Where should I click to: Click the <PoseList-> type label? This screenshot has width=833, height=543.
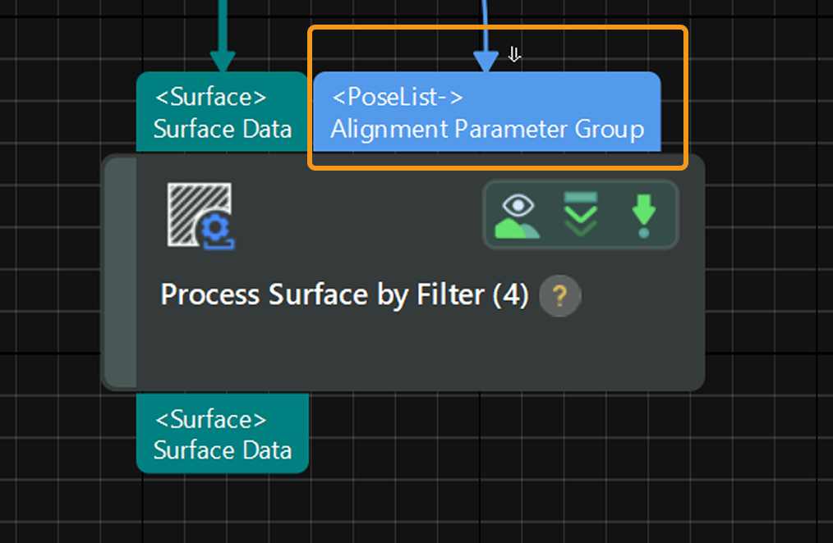click(x=398, y=97)
